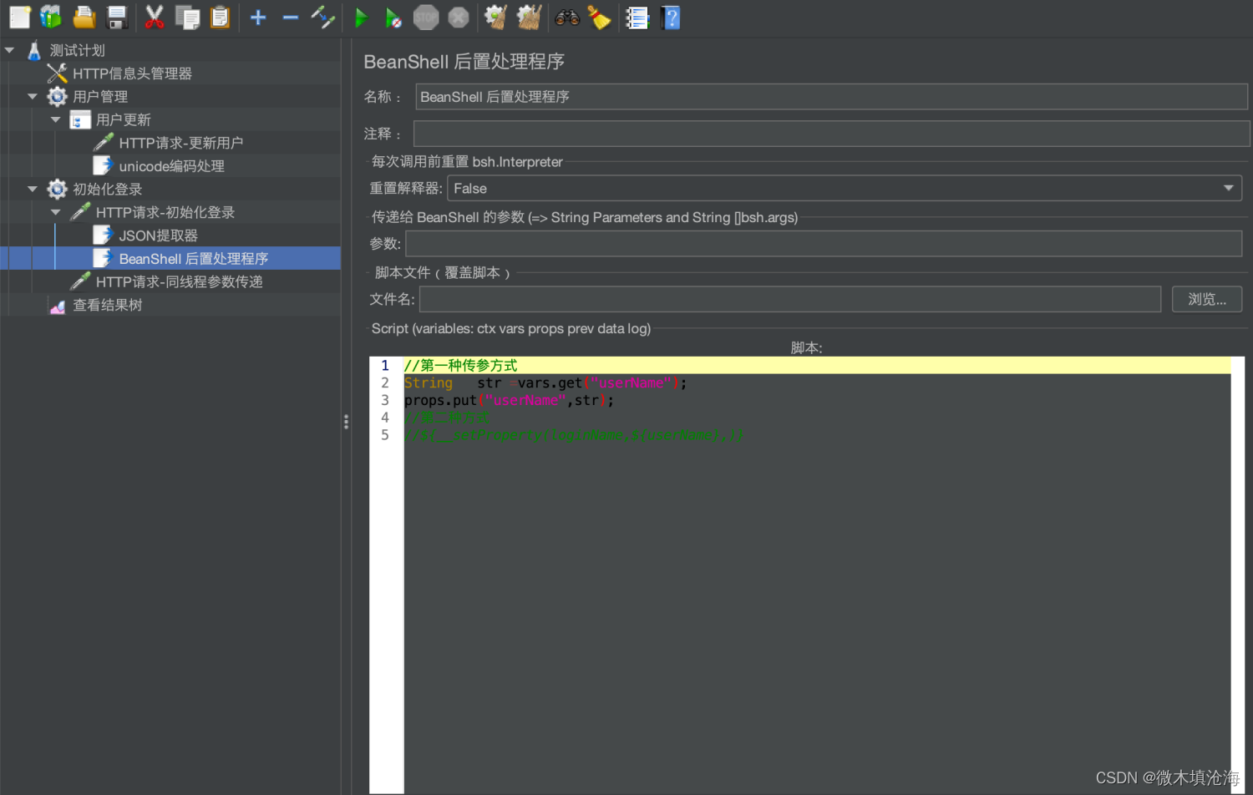
Task: Select unicode编码处理 in the tree
Action: pyautogui.click(x=171, y=166)
